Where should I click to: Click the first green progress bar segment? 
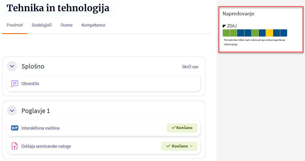(x=226, y=33)
